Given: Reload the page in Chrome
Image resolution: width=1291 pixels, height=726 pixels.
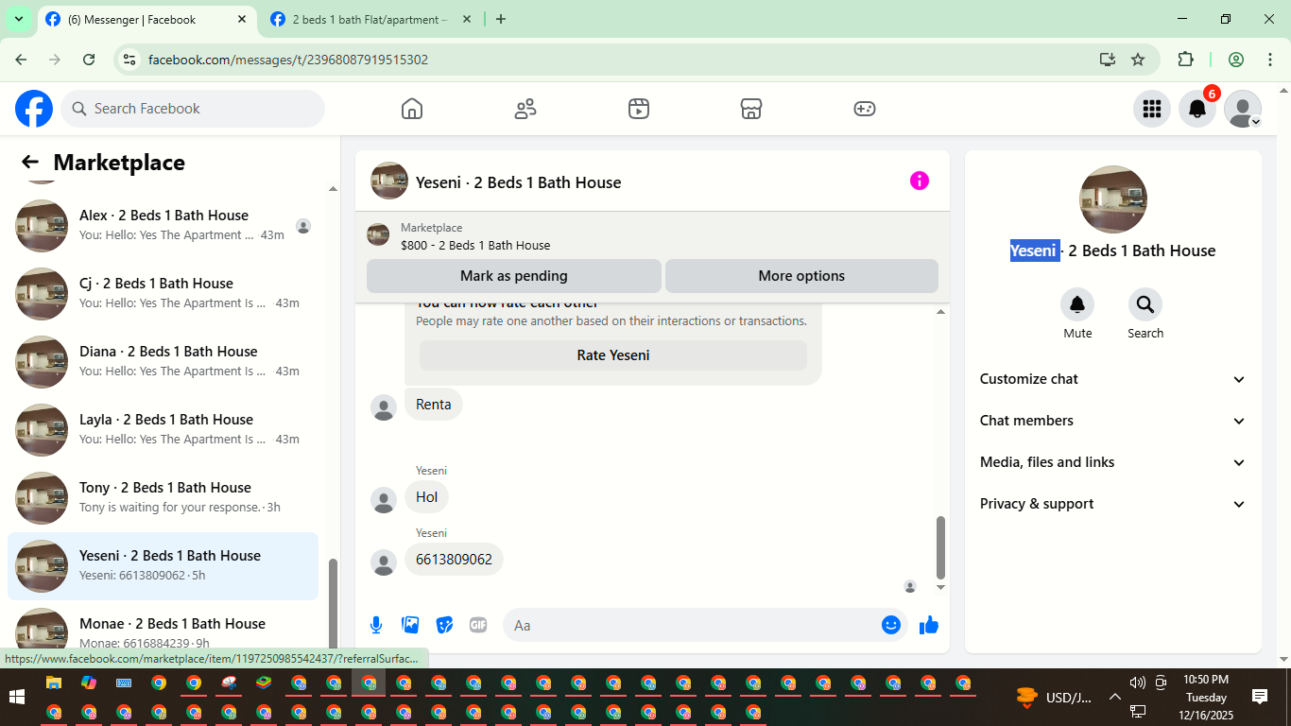Looking at the screenshot, I should (x=89, y=60).
